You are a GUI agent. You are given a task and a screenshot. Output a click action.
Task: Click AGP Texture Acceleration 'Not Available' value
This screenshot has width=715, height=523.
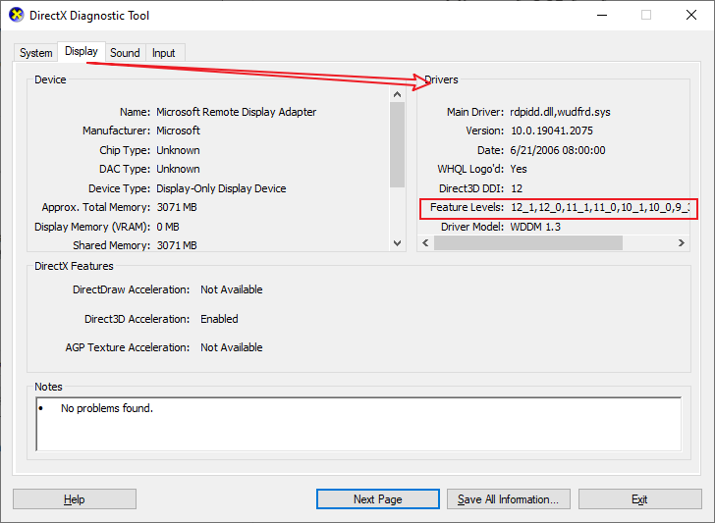[232, 347]
